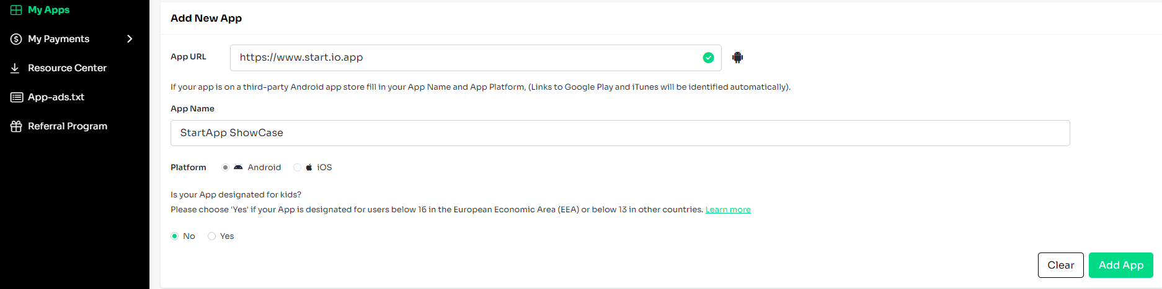Click the App-ads.txt document icon
Viewport: 1162px width, 289px height.
(x=17, y=97)
